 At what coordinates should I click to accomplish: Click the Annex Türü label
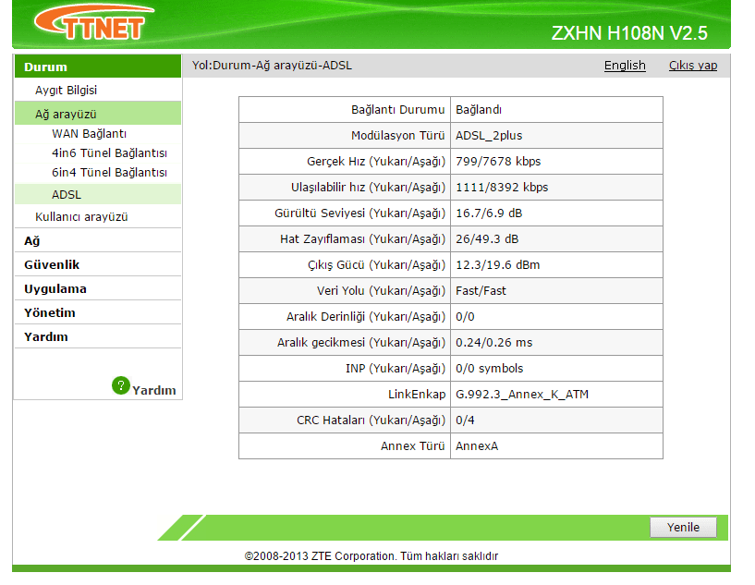[x=413, y=446]
